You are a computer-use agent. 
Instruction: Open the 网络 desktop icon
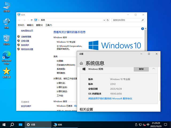click(6, 23)
